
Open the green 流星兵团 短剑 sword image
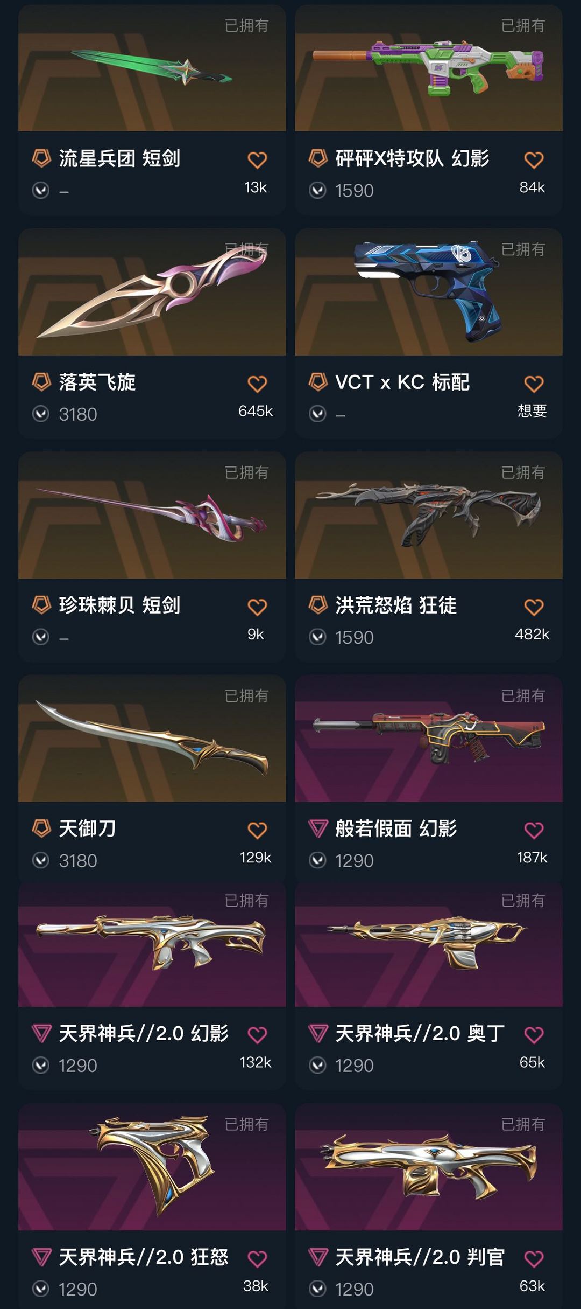[x=152, y=68]
